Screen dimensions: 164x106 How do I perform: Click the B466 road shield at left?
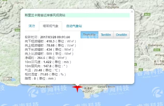[18, 30]
